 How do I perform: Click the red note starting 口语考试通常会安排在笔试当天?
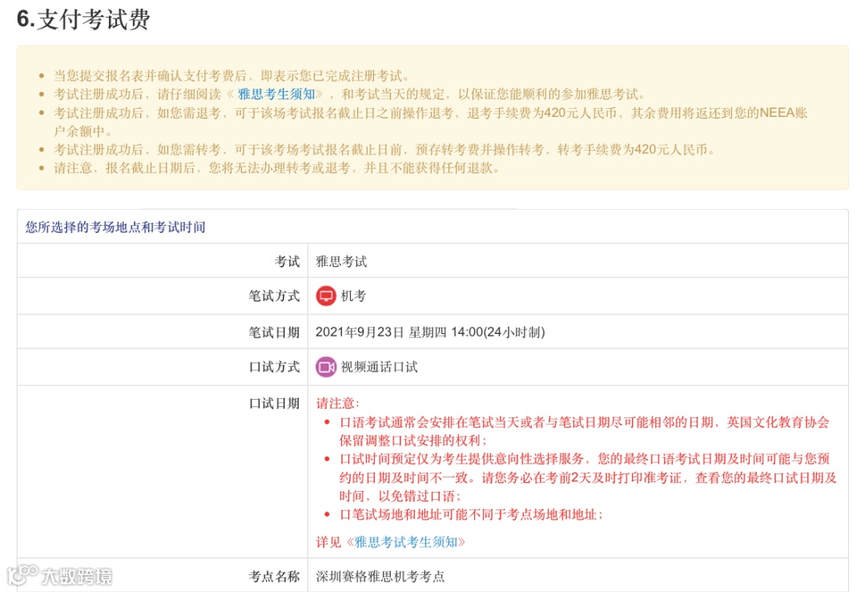[x=584, y=432]
